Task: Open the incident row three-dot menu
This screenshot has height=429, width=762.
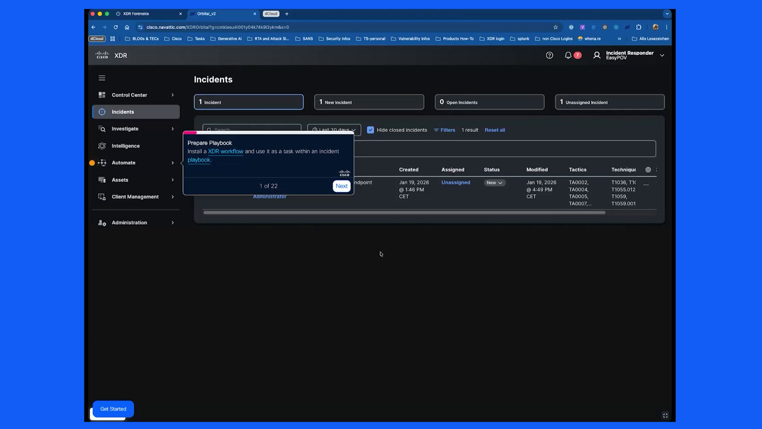Action: click(646, 185)
